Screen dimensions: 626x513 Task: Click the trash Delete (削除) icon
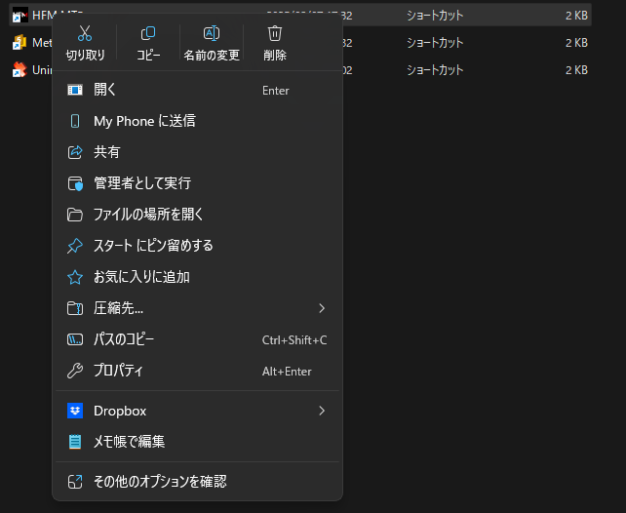point(275,35)
